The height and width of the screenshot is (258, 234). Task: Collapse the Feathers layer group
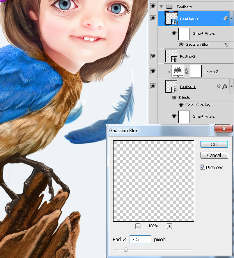161,7
